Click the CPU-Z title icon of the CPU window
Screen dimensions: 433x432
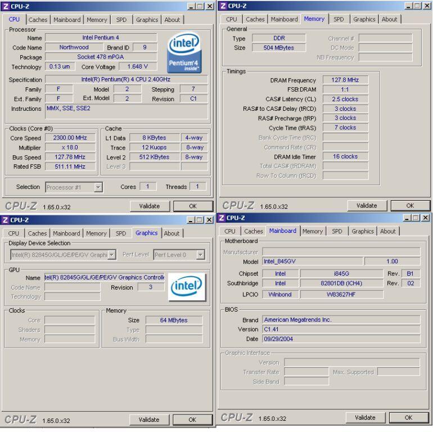(x=6, y=6)
